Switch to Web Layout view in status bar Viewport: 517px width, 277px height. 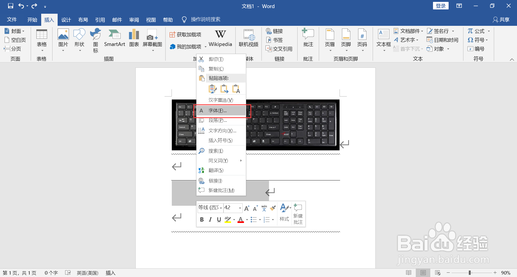tap(438, 273)
